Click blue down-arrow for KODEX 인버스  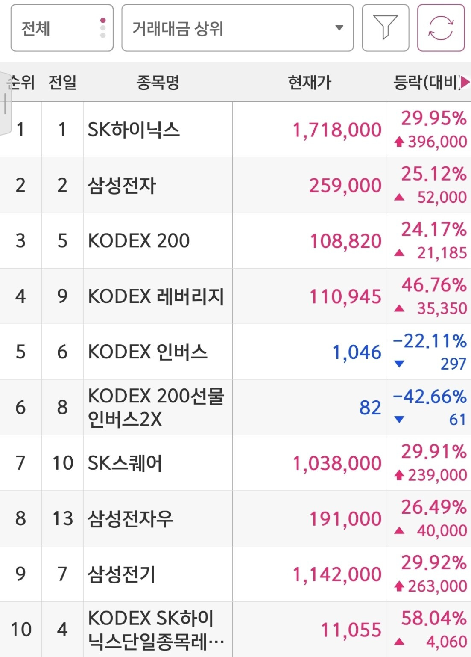399,364
